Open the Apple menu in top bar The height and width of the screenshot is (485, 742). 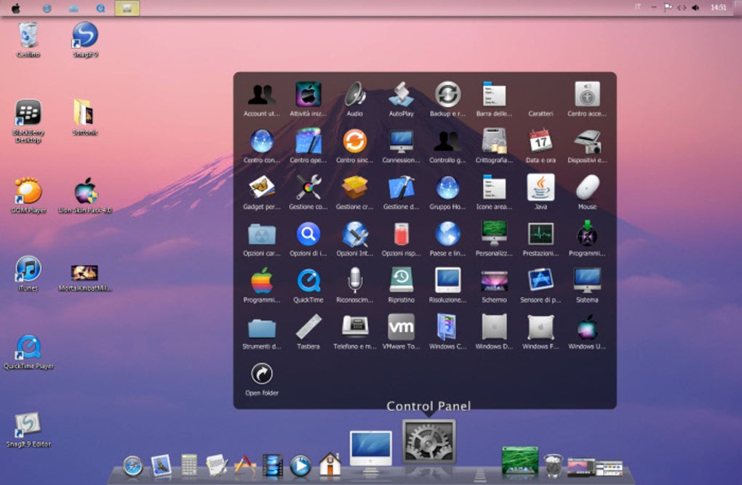pyautogui.click(x=15, y=8)
